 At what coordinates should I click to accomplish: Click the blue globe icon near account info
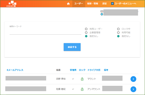[x=102, y=14]
